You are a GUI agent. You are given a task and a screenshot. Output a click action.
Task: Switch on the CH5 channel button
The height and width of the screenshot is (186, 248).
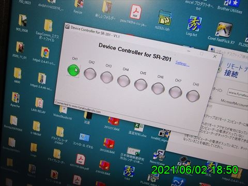click(x=141, y=85)
